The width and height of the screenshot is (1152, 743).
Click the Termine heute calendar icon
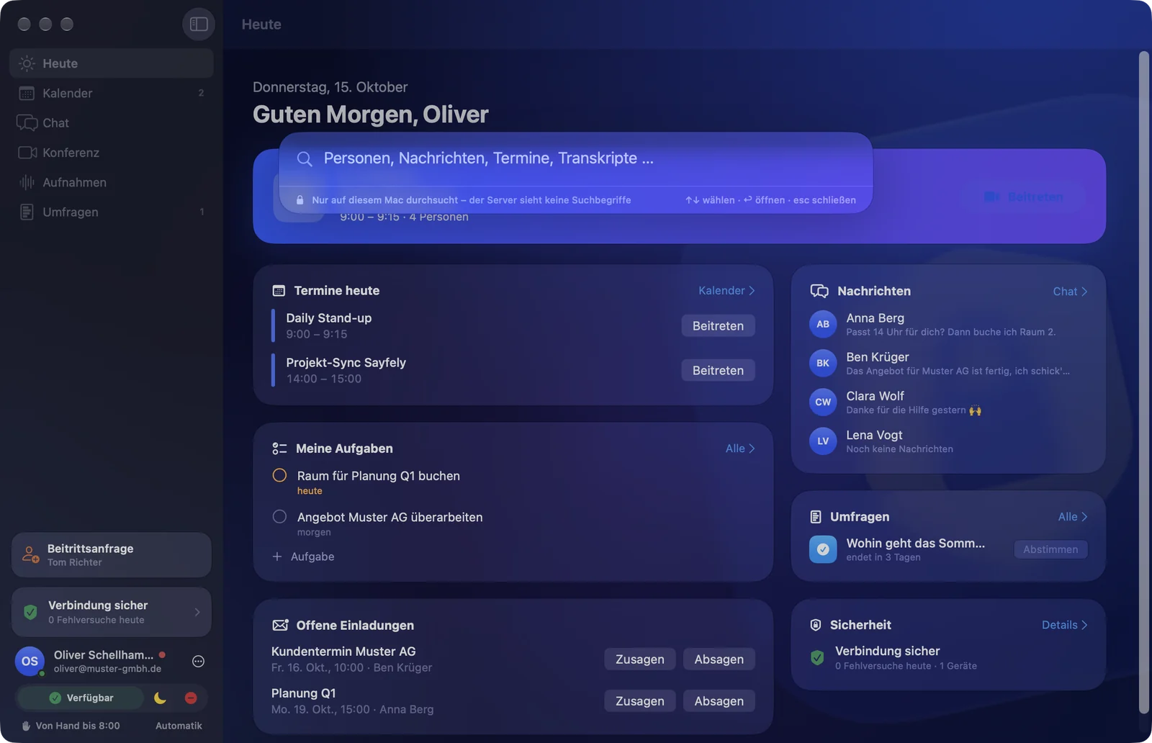[279, 291]
